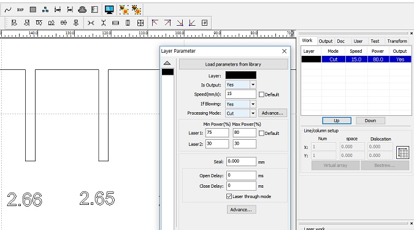Open the Is Output dropdown
The height and width of the screenshot is (230, 414).
click(253, 85)
